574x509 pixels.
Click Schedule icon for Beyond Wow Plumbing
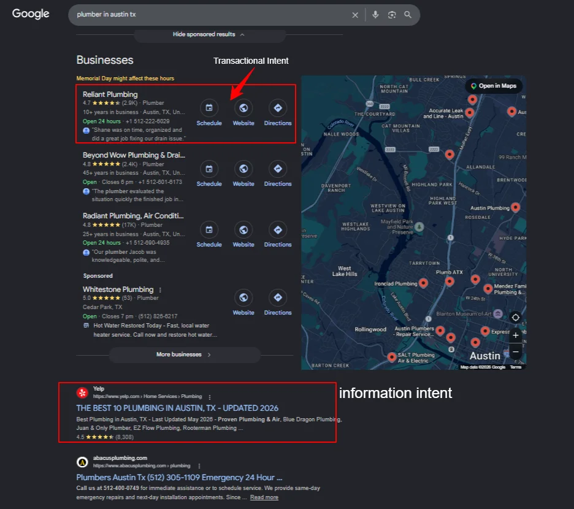(x=209, y=169)
